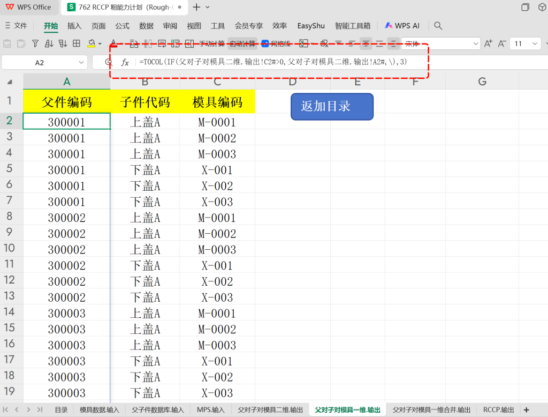Open the 智能工具箱 tab
Screen dimensions: 548x417
point(352,26)
